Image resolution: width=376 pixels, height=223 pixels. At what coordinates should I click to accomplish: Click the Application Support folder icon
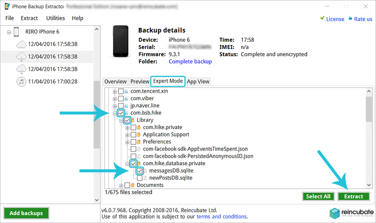[x=139, y=135]
